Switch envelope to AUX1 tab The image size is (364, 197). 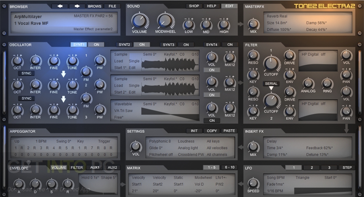95,167
